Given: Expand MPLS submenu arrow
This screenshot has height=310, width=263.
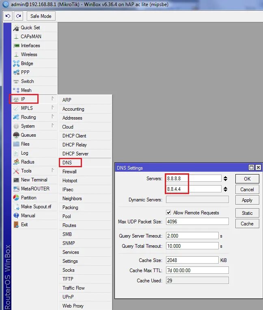Looking at the screenshot, I should (x=53, y=107).
